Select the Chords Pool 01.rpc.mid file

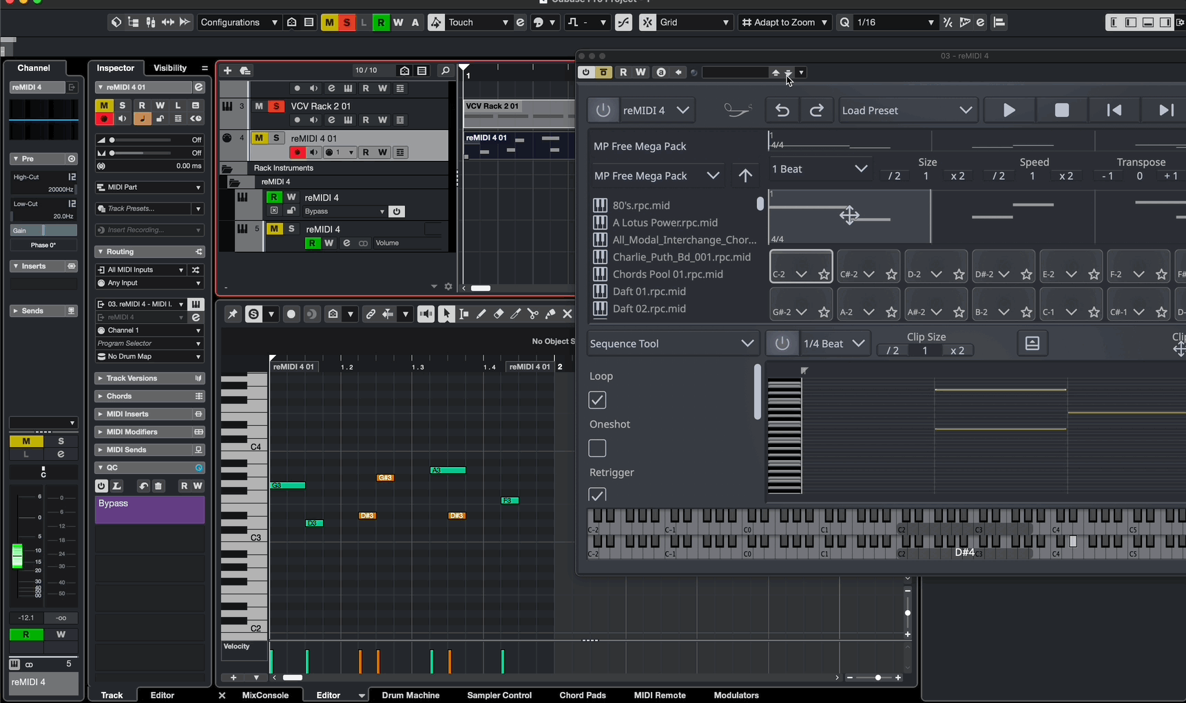tap(668, 274)
